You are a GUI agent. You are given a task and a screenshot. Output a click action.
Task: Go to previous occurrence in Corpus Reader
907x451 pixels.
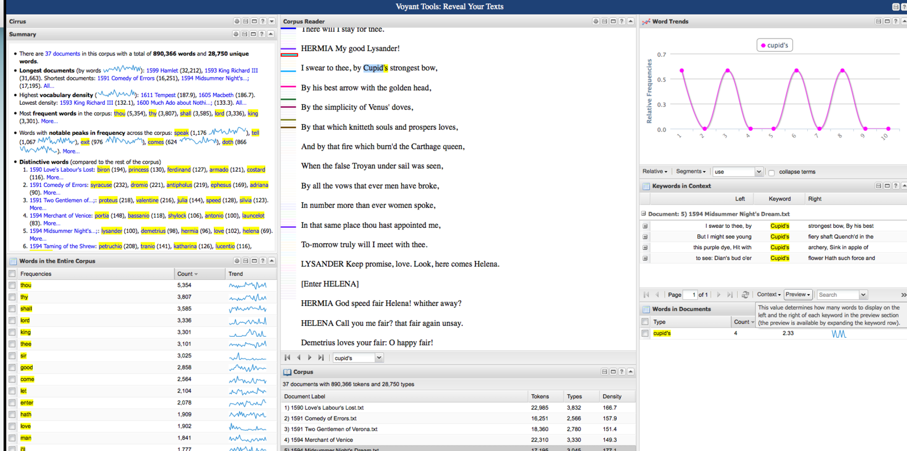click(x=299, y=358)
